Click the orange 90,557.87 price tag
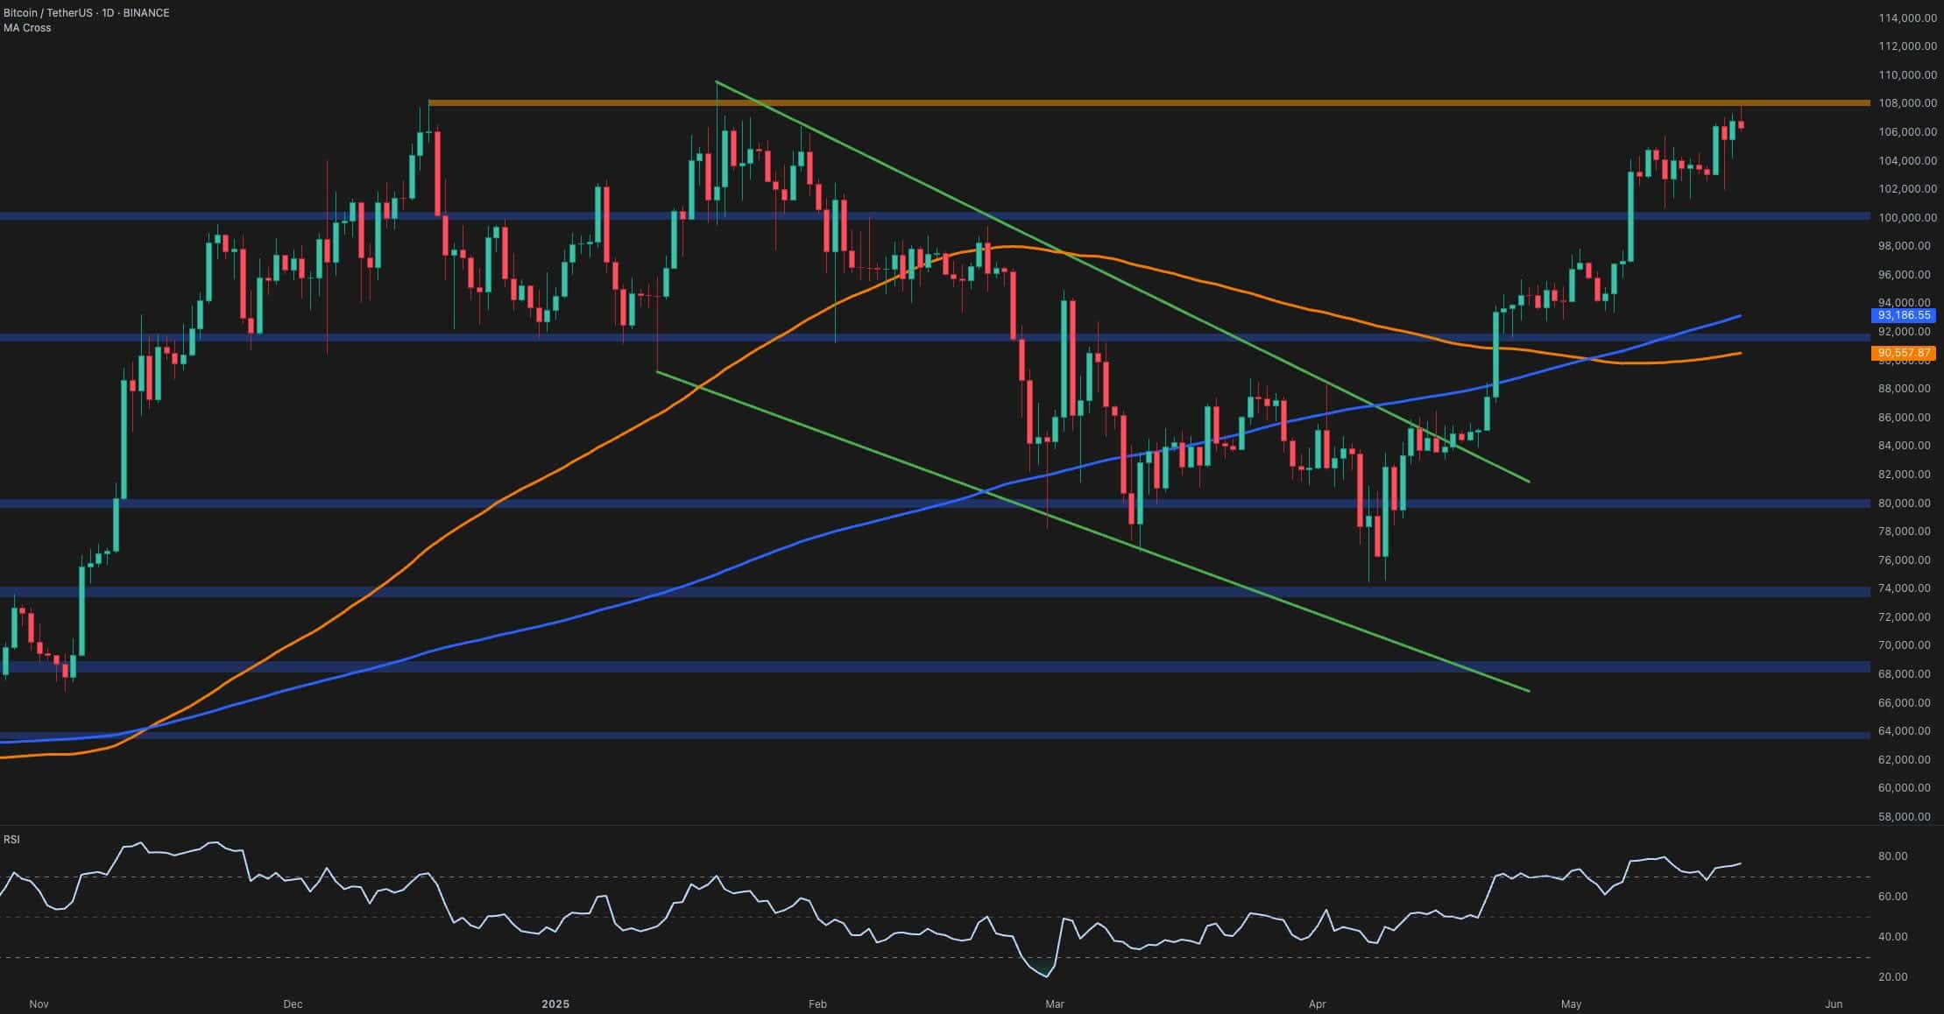 [x=1905, y=353]
